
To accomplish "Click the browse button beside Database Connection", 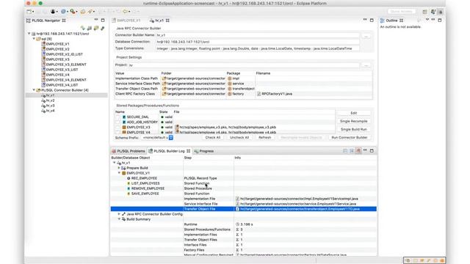I will coord(366,36).
